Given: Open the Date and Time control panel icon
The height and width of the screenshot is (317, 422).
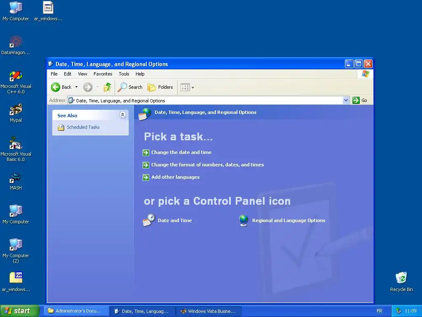Looking at the screenshot, I should point(149,220).
